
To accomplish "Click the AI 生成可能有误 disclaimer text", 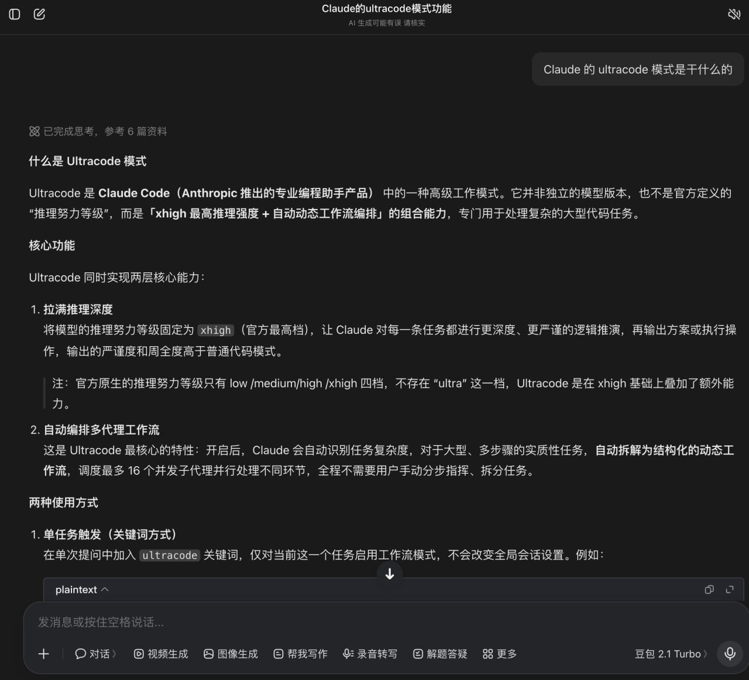I will point(387,23).
